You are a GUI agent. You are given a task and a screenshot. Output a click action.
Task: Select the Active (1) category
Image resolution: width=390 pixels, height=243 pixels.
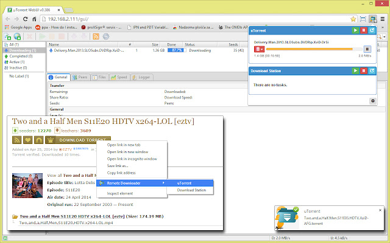pos(17,62)
